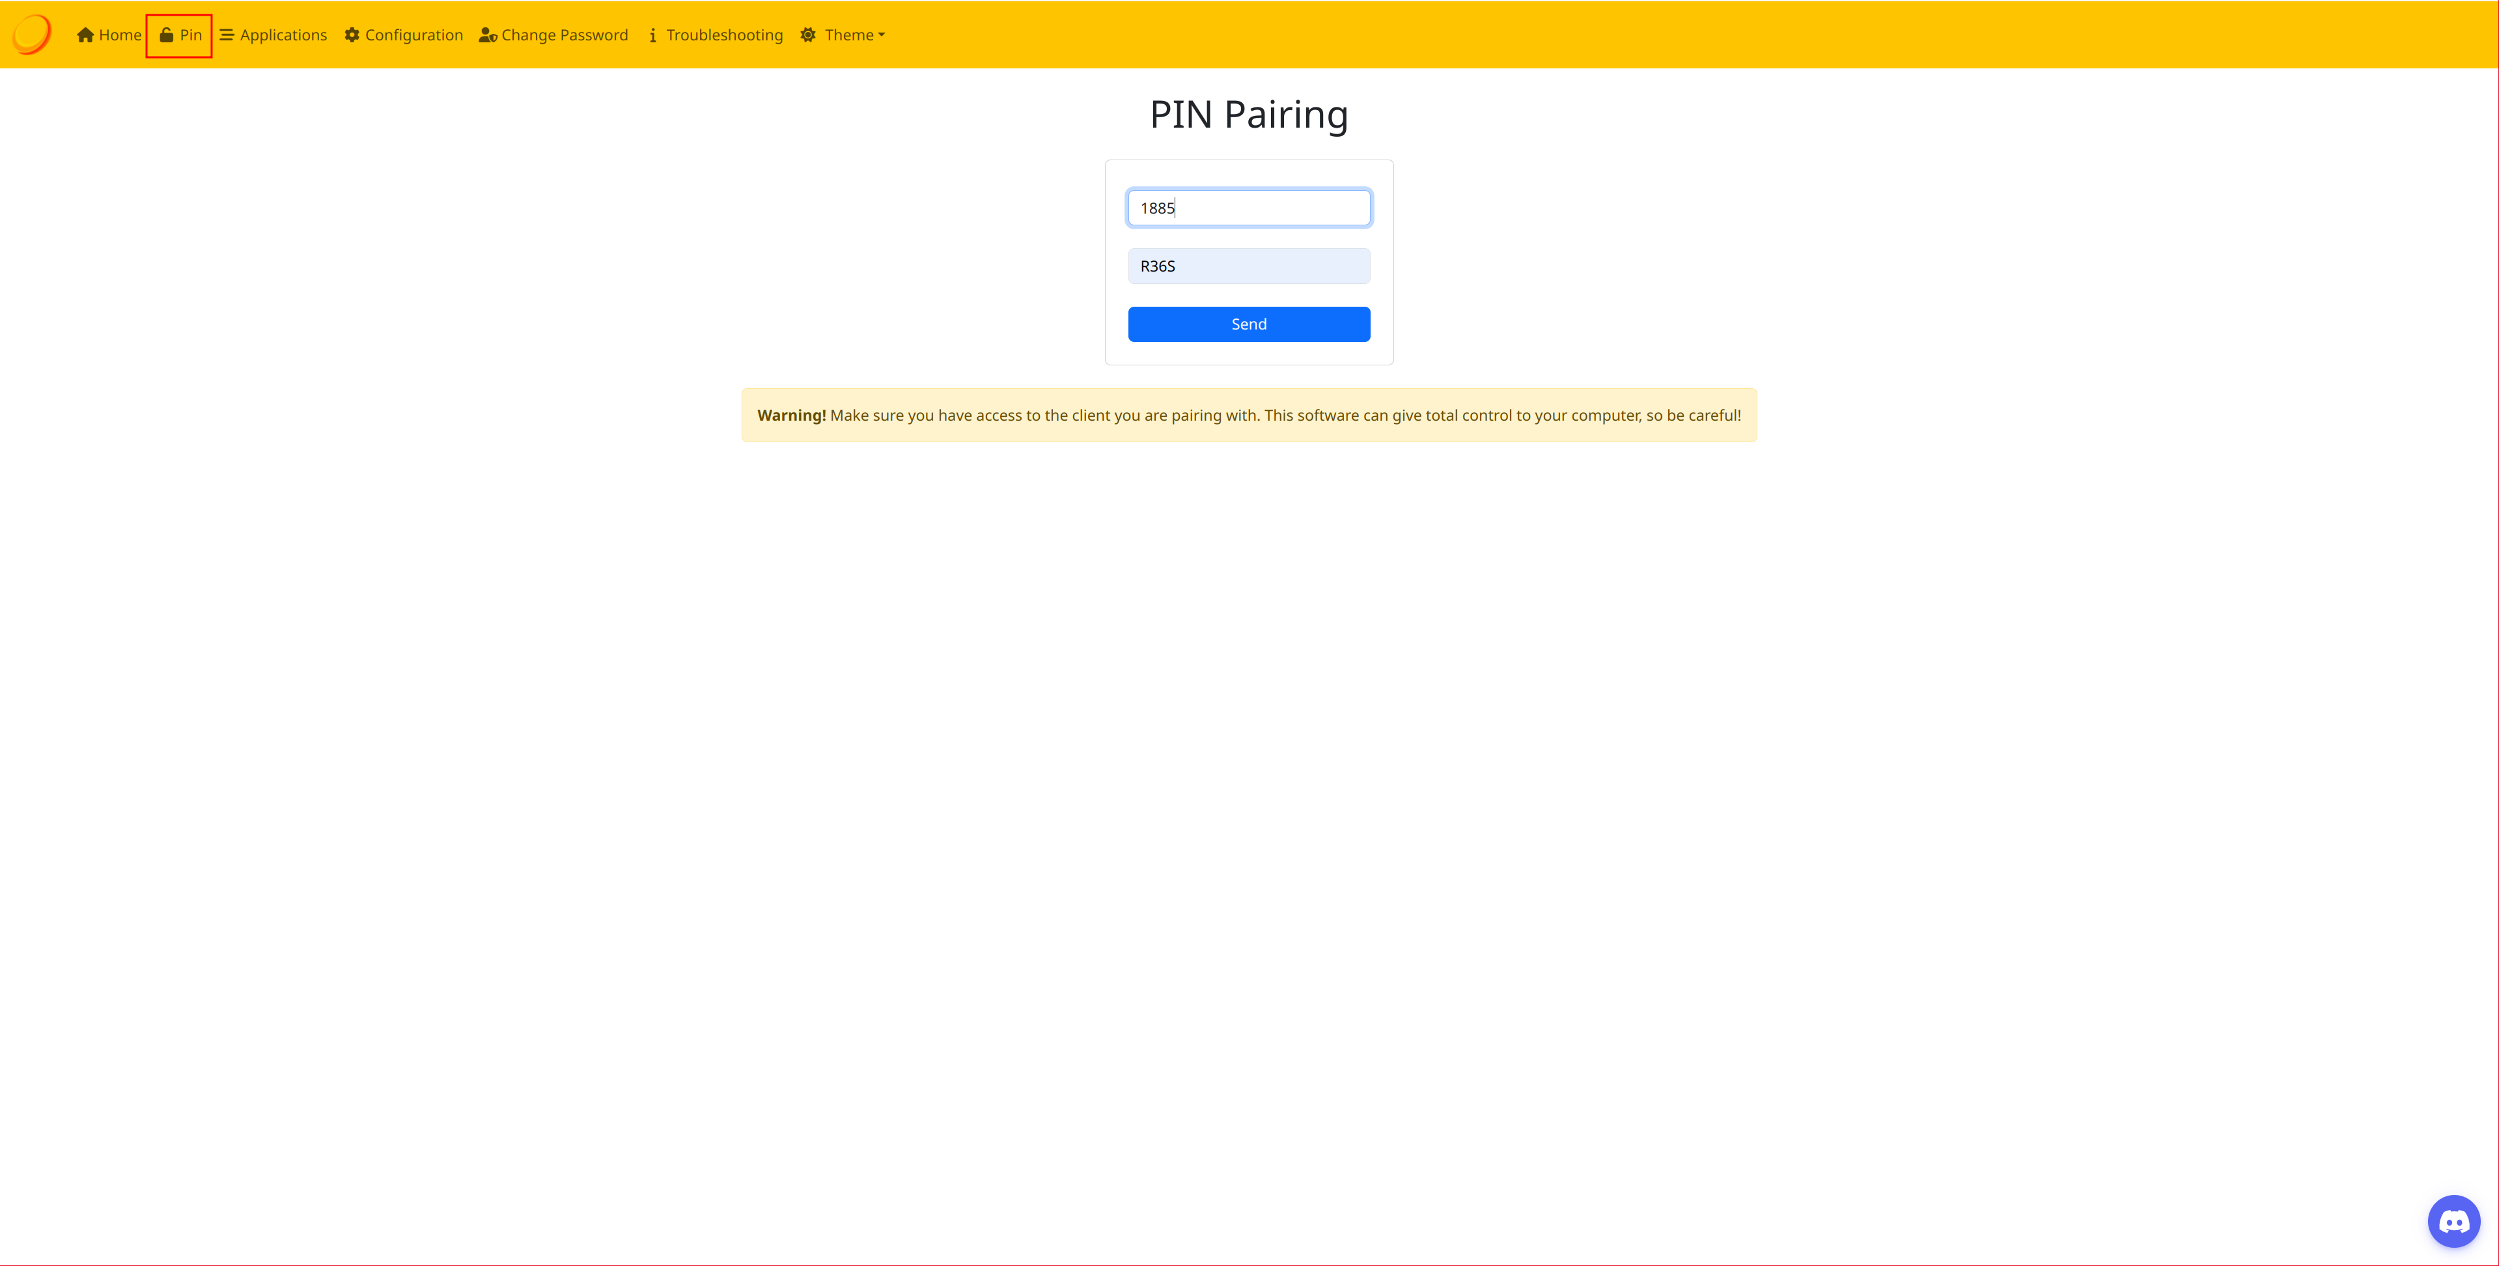The height and width of the screenshot is (1266, 2499).
Task: Open the Troubleshooting nav text
Action: 725,35
